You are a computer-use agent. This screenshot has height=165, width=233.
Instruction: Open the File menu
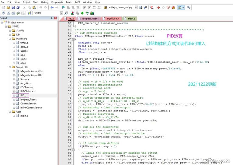3,2
